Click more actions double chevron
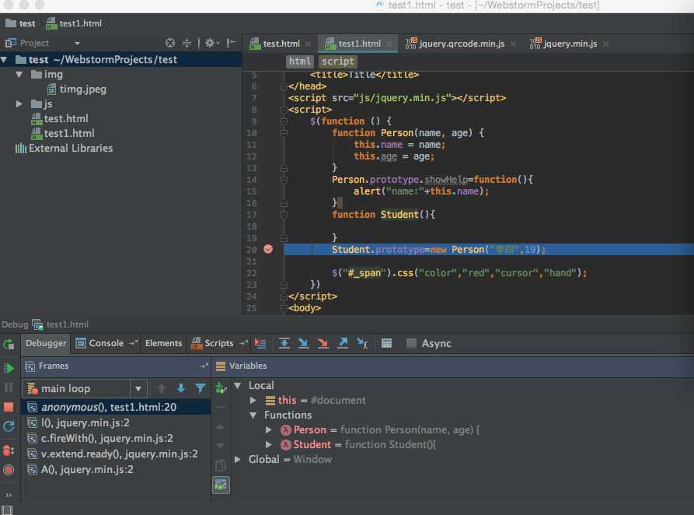694x515 pixels. click(x=9, y=495)
